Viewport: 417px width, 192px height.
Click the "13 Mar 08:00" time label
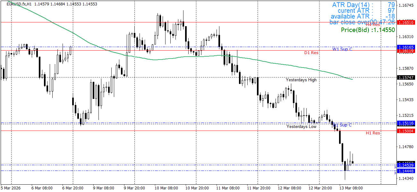(x=351, y=188)
